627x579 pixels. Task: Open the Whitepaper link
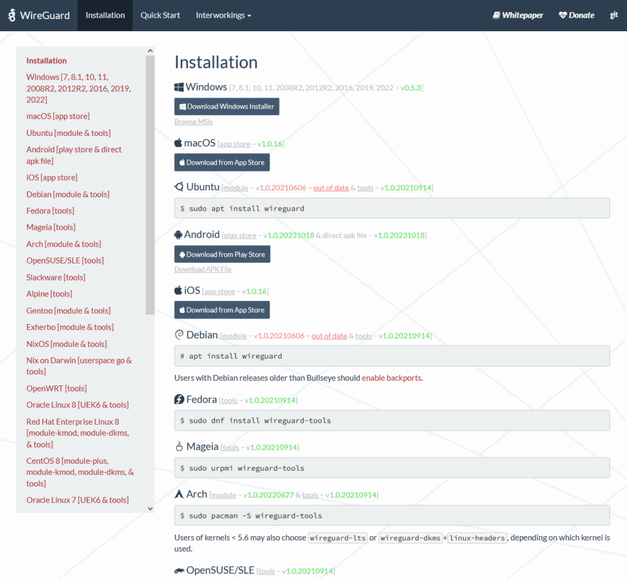pos(518,15)
